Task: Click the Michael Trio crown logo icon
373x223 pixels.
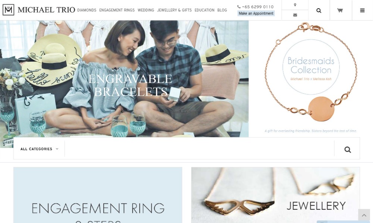Action: tap(8, 10)
